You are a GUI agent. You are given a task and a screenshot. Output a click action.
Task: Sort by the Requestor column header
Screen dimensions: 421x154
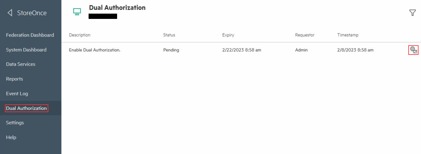(x=305, y=35)
